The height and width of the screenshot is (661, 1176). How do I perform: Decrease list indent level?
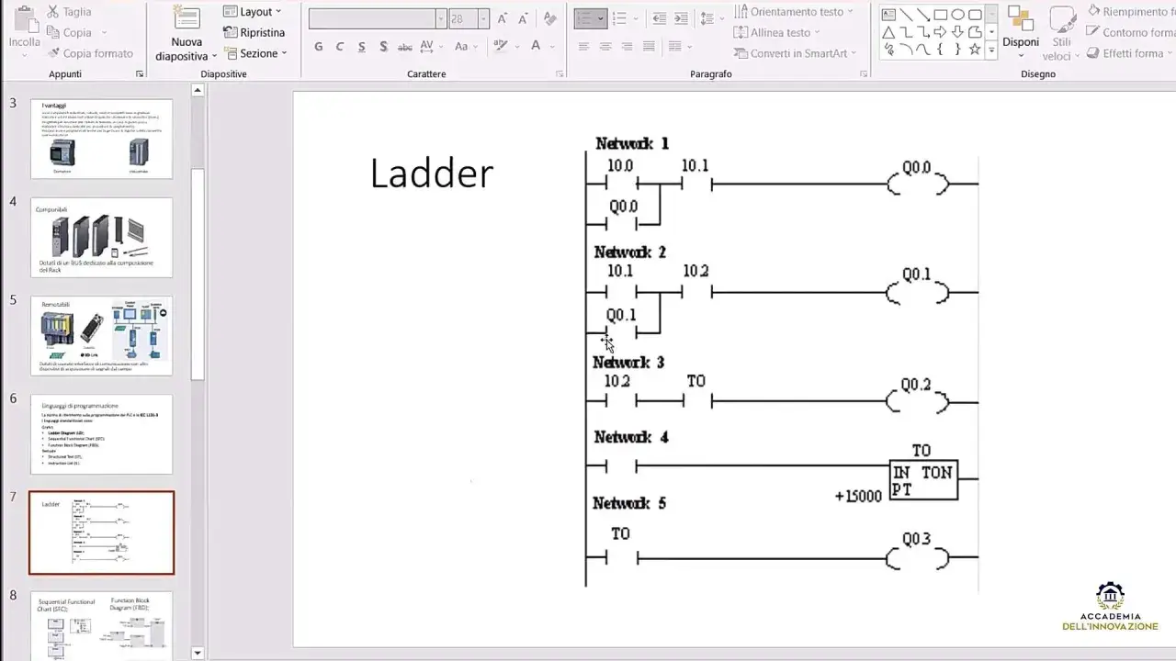[660, 18]
